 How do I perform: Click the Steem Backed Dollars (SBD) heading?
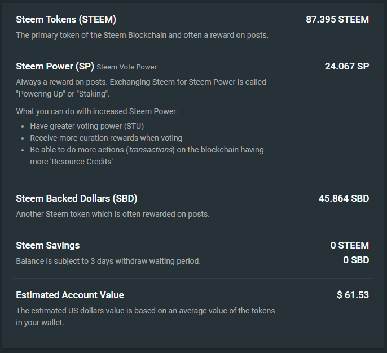point(77,199)
